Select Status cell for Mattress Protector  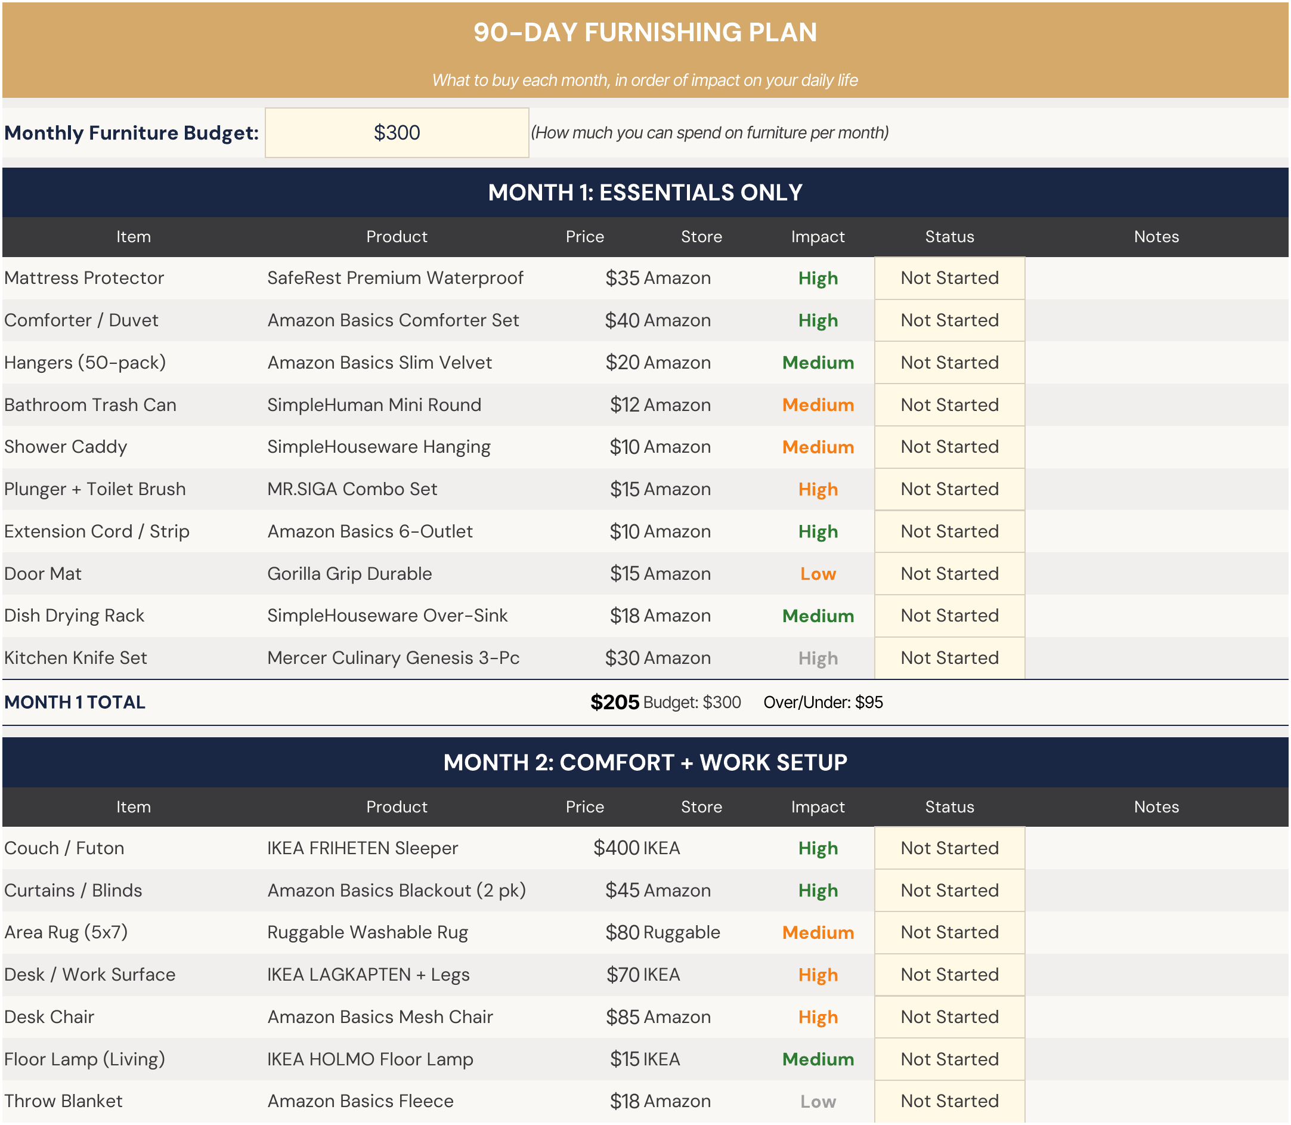(x=949, y=278)
